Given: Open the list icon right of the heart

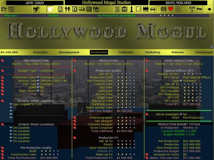Looking at the screenshot, I should coord(178,9).
